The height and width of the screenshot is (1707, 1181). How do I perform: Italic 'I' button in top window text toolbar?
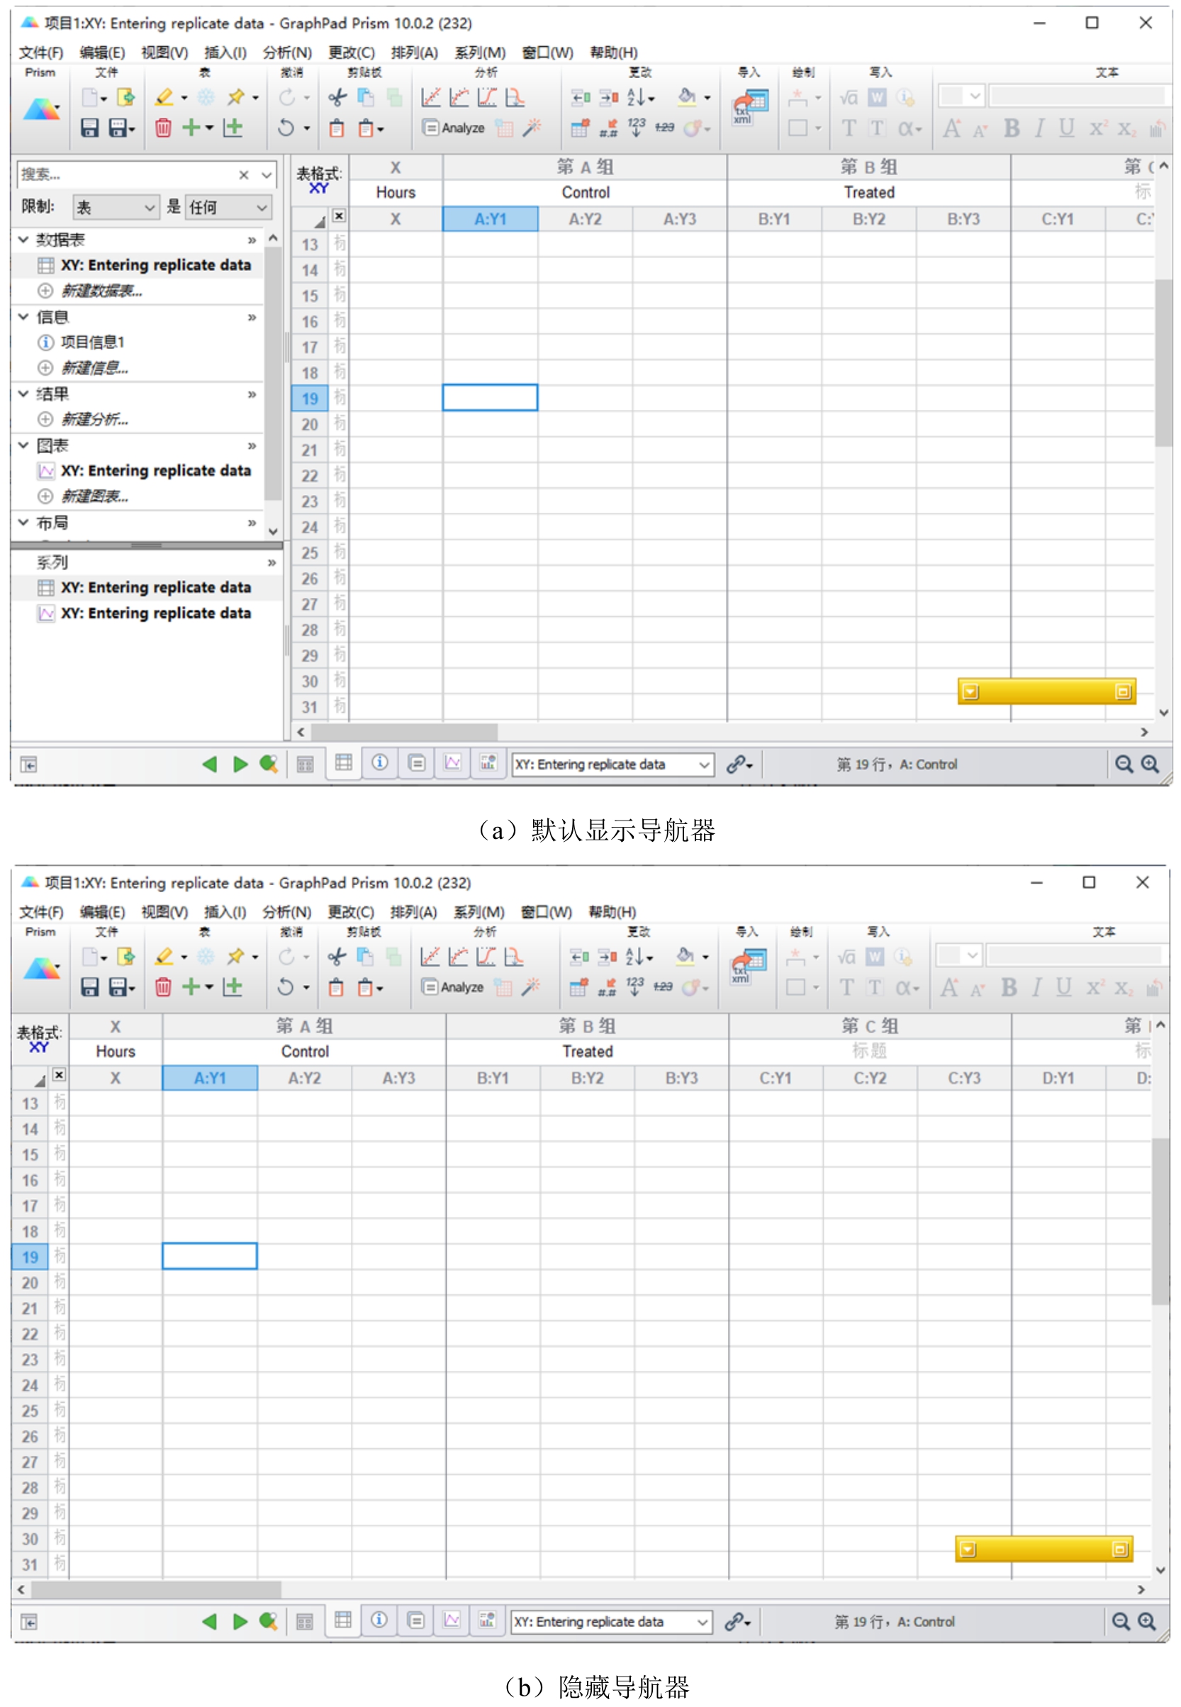click(x=1039, y=128)
